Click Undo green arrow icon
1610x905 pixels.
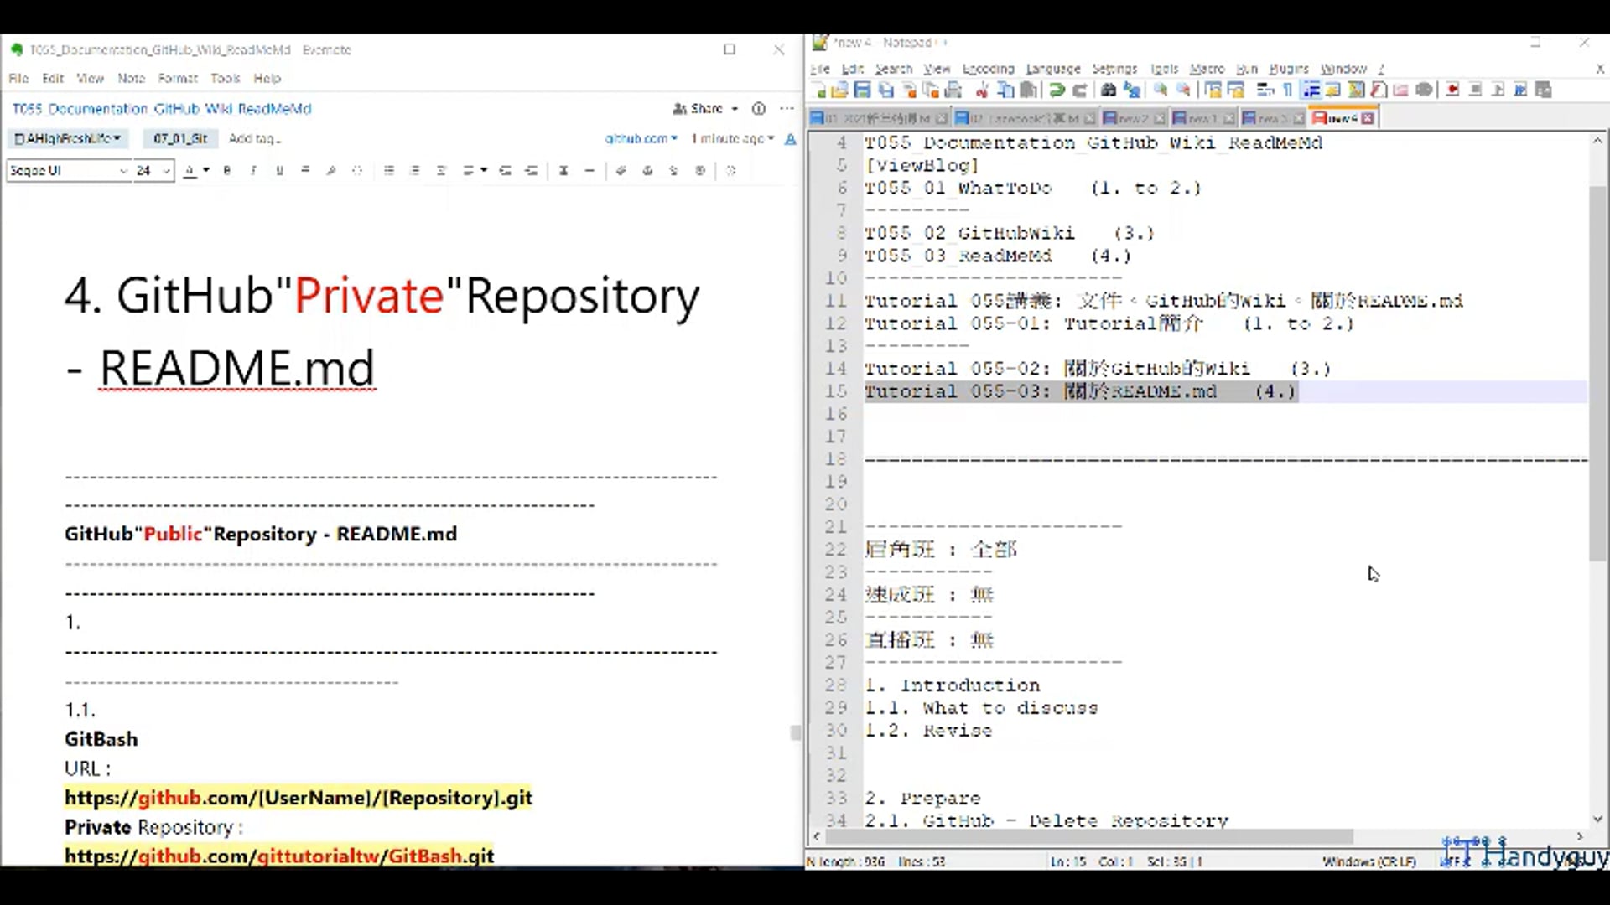[x=1057, y=90]
